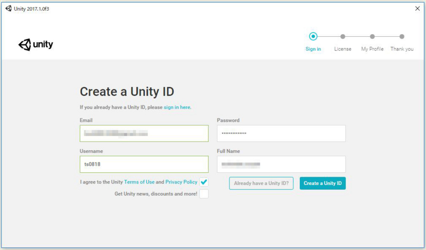Viewport: 426px width, 250px height.
Task: Select the Sign in step indicator
Action: [313, 36]
